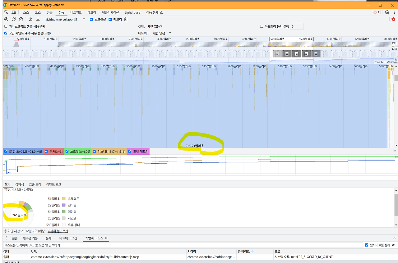This screenshot has width=398, height=263.
Task: Switch to the 상향식 tab
Action: 20,184
